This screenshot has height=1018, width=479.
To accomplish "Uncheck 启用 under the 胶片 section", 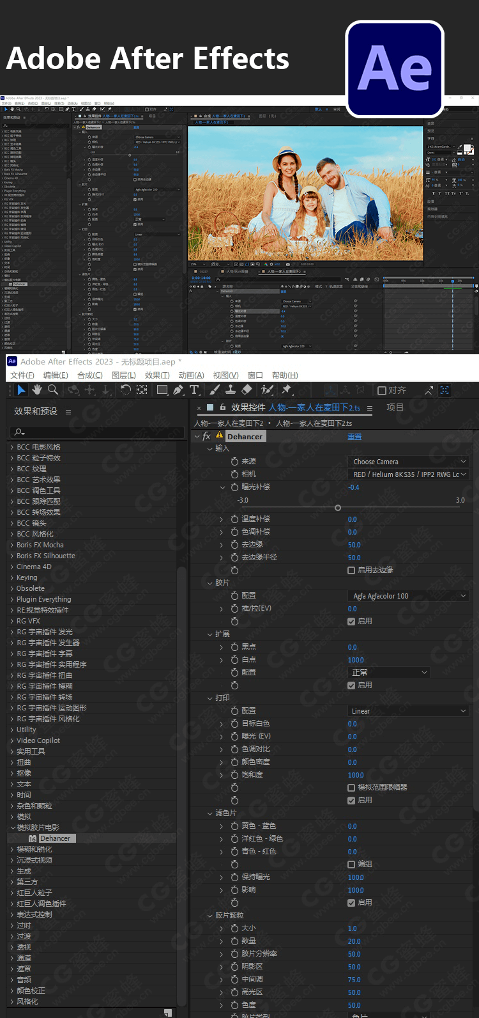I will 351,622.
